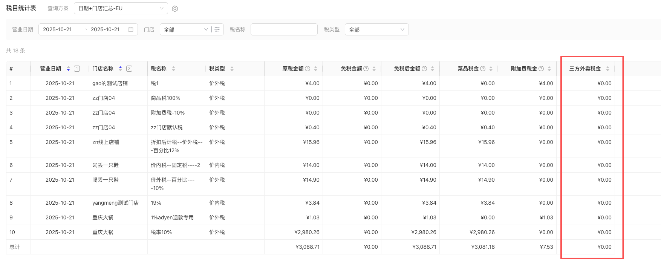
Task: Toggle sort on 营业日期 column
Action: [x=68, y=69]
